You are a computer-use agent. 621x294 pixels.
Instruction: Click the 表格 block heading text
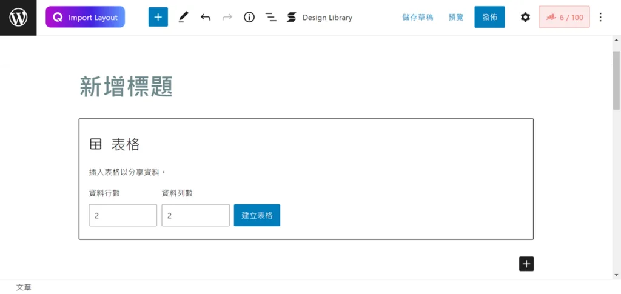tap(126, 144)
